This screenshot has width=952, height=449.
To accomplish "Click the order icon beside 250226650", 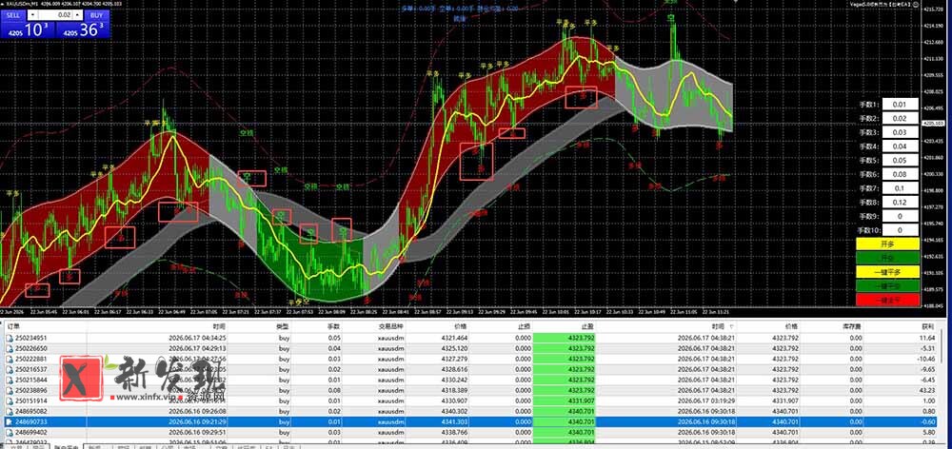I will click(10, 348).
